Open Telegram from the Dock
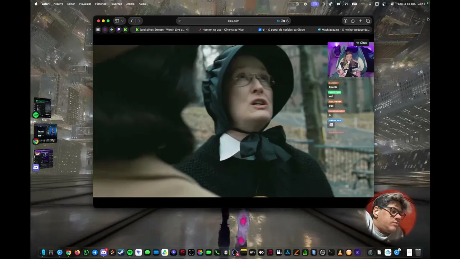Viewport: 460px width, 259px height. tap(95, 253)
